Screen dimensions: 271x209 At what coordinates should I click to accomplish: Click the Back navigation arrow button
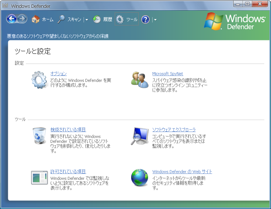click(x=12, y=19)
